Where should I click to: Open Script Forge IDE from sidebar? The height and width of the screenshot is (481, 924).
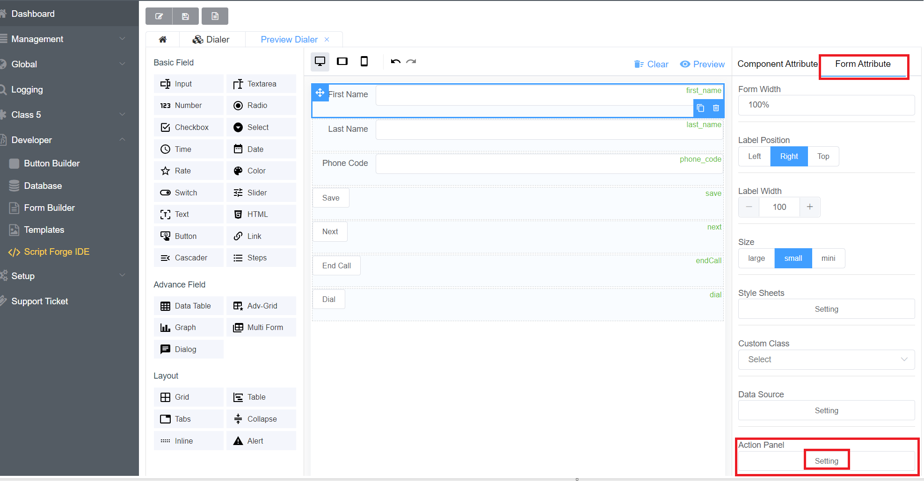pyautogui.click(x=56, y=252)
